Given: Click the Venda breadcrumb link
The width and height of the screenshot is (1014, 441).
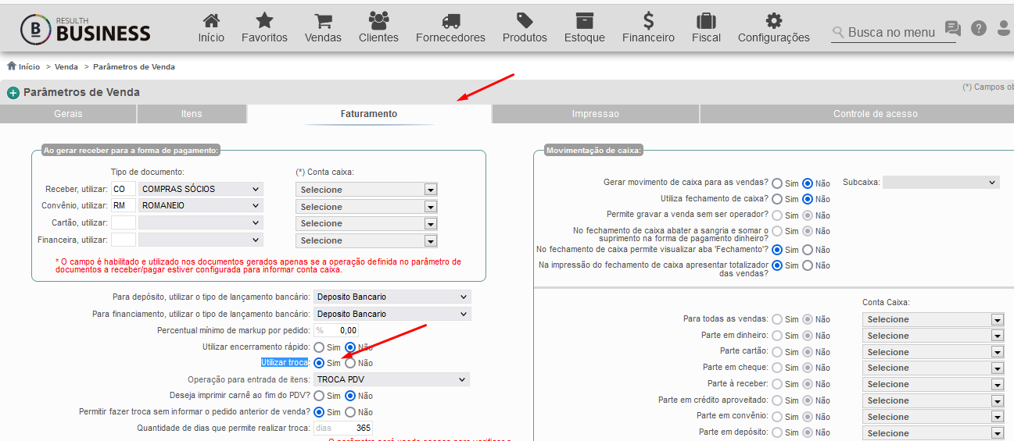Looking at the screenshot, I should click(x=66, y=67).
